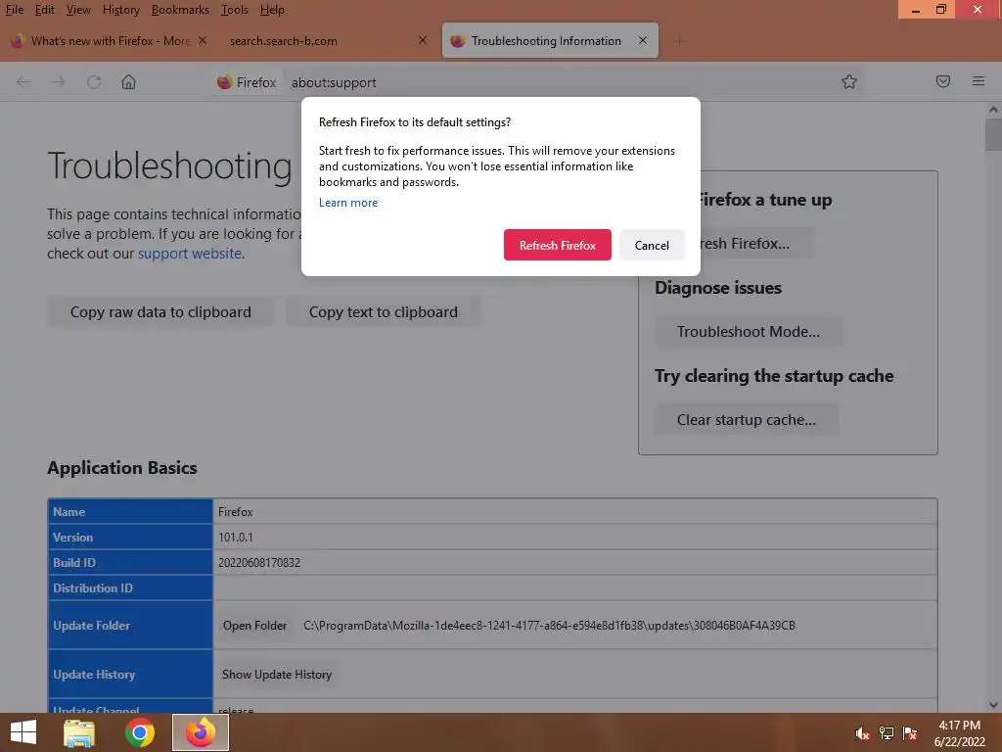Click Copy raw data to clipboard
Viewport: 1002px width, 752px height.
(x=160, y=312)
